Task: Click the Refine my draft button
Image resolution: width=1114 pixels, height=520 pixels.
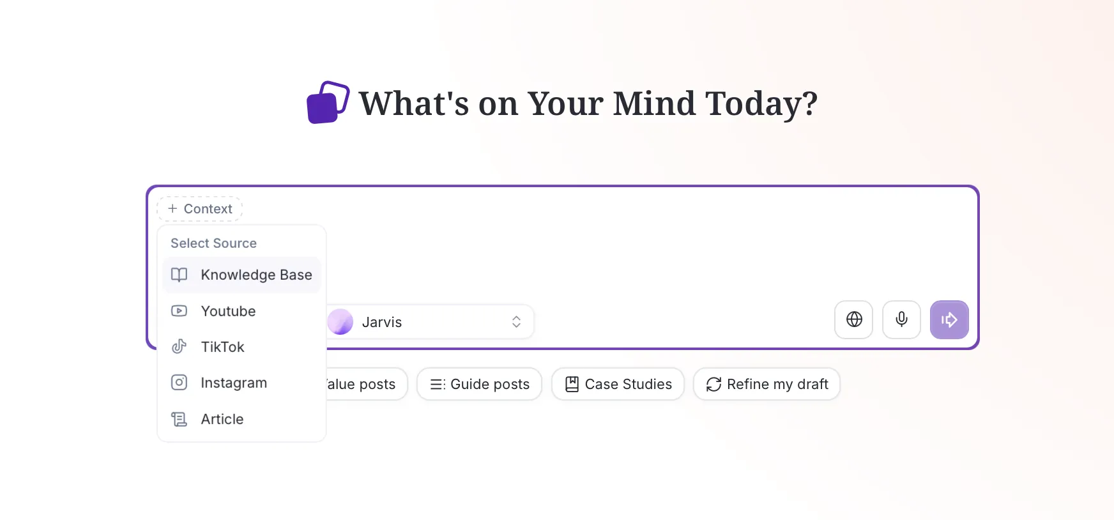Action: coord(767,384)
